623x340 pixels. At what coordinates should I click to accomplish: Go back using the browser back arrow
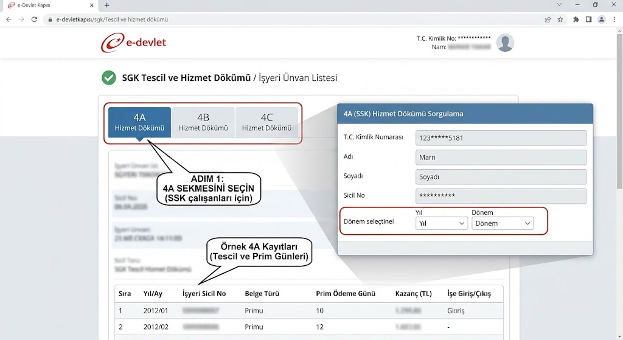point(9,19)
